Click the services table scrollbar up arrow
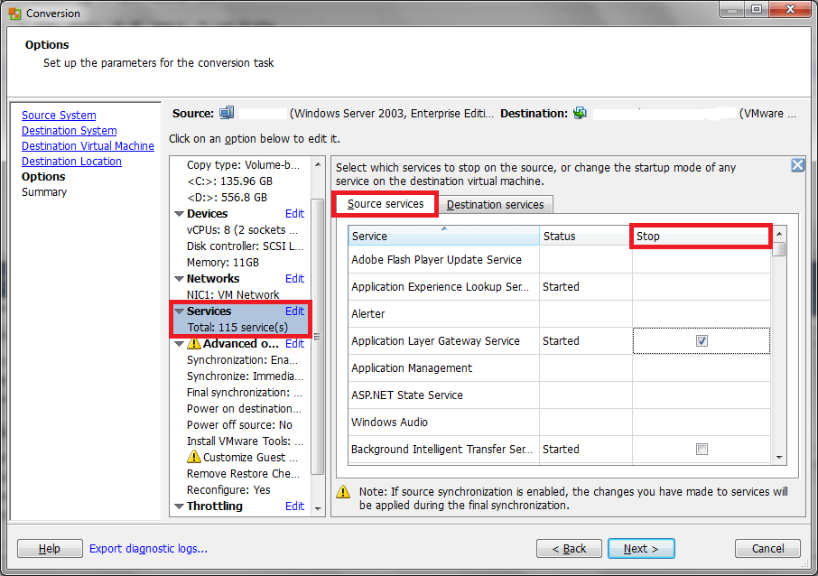818x576 pixels. coord(779,233)
